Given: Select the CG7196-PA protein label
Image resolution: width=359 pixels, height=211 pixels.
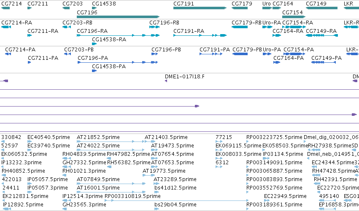Looking at the screenshot, I should tap(93, 58).
